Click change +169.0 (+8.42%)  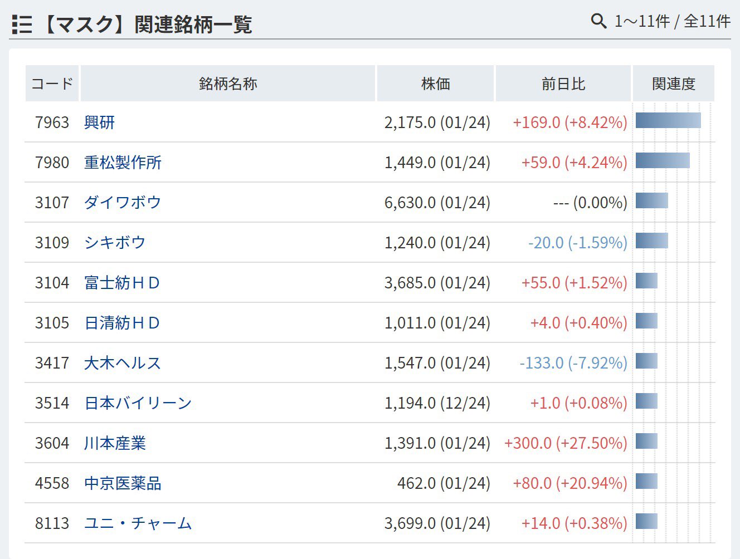click(x=570, y=122)
